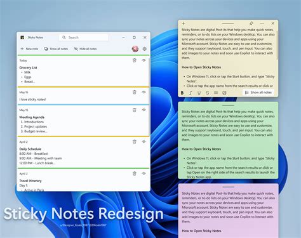Image resolution: width=301 pixels, height=238 pixels.
Task: Open the yellow note's more options menu
Action: 262,23
